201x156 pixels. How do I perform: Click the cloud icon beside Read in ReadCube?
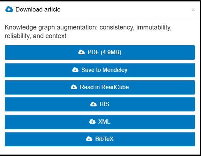(74, 87)
